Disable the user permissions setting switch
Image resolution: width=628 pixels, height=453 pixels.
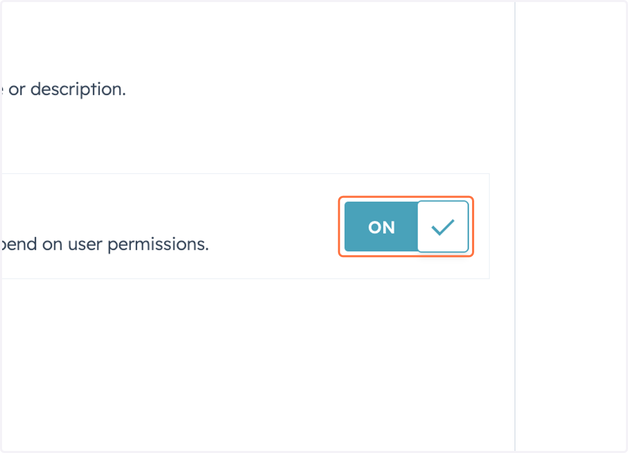[406, 227]
